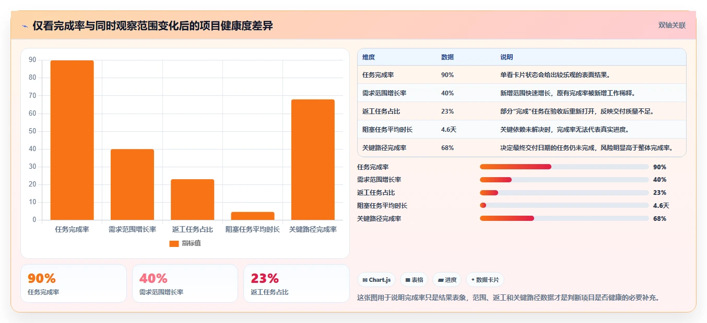Click the 进度 tag chip

[x=447, y=280]
